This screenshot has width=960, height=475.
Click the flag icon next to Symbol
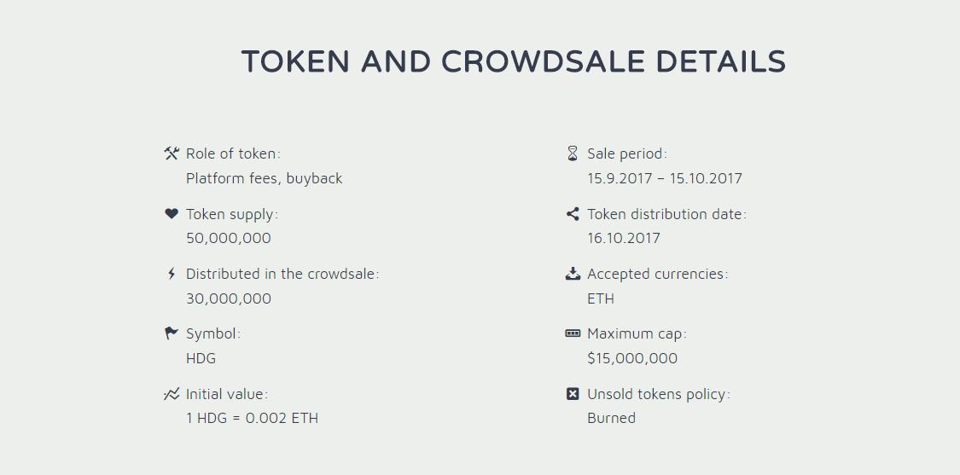[x=172, y=333]
